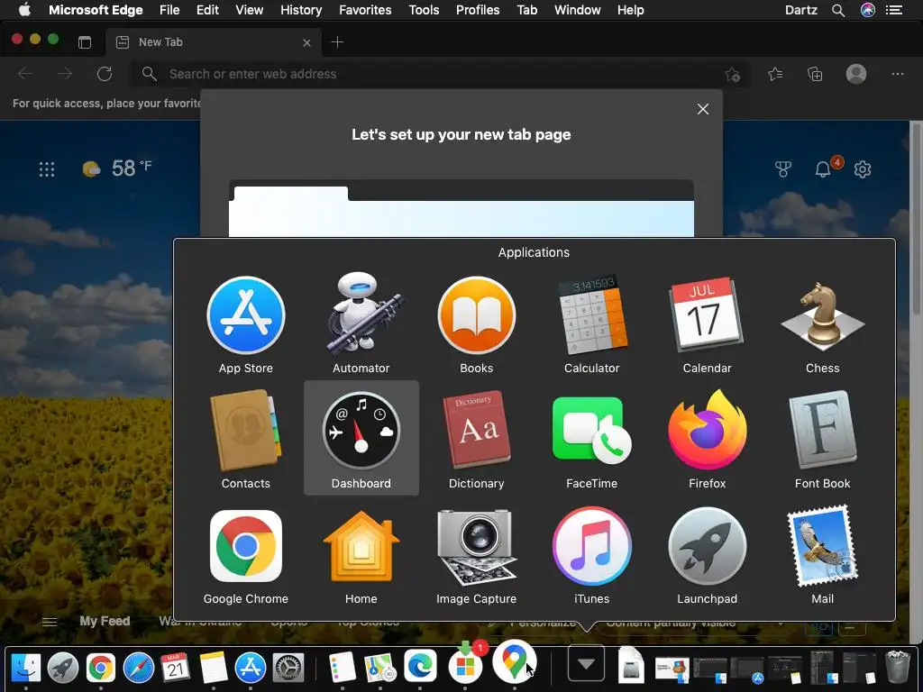Open Spotlight search in menu bar

[838, 10]
